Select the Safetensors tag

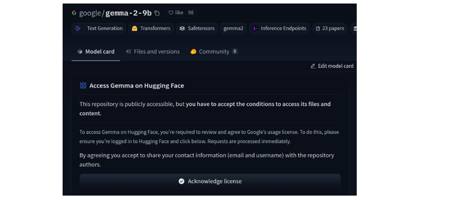(x=197, y=28)
